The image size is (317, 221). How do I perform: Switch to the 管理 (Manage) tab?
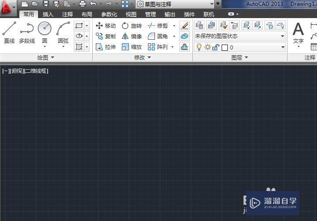151,14
